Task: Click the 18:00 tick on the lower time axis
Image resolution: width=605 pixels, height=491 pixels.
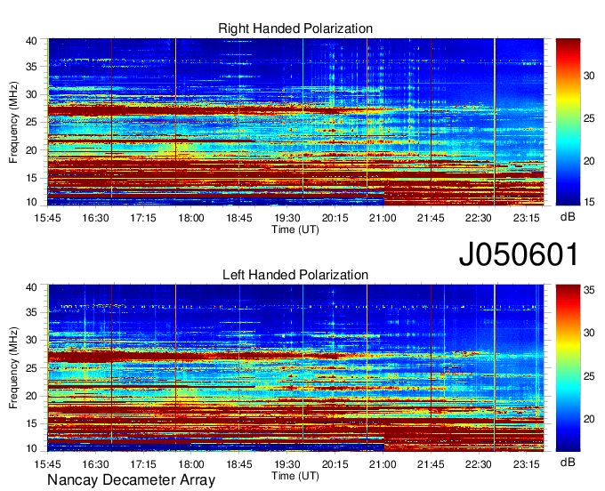Action: (x=191, y=464)
